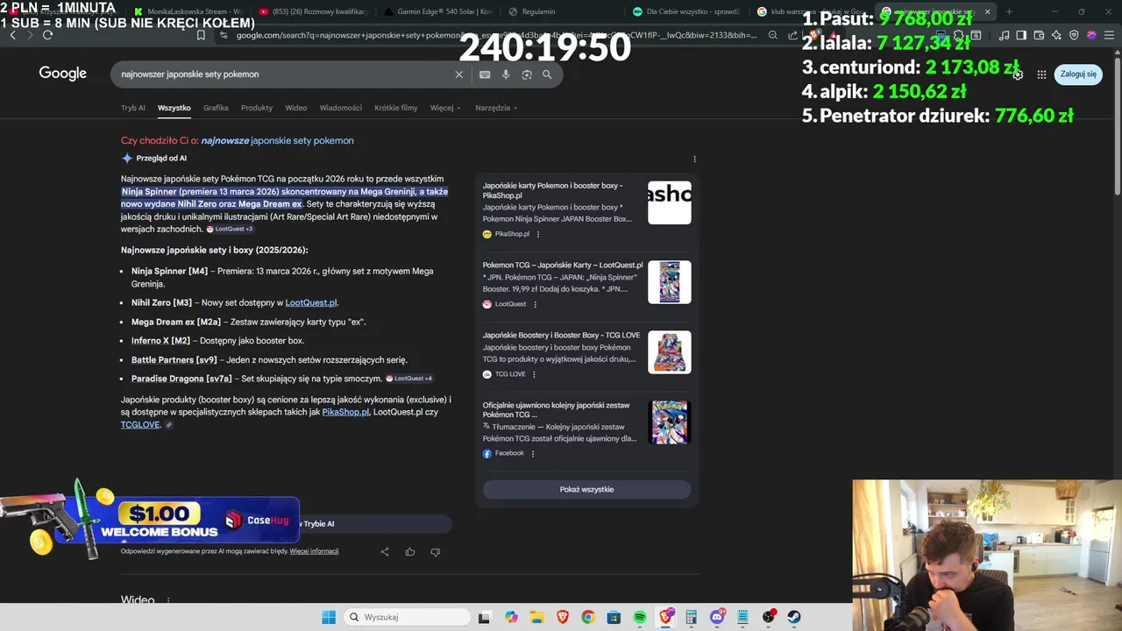The width and height of the screenshot is (1122, 631).
Task: Switch to Grafika results tab
Action: [216, 108]
